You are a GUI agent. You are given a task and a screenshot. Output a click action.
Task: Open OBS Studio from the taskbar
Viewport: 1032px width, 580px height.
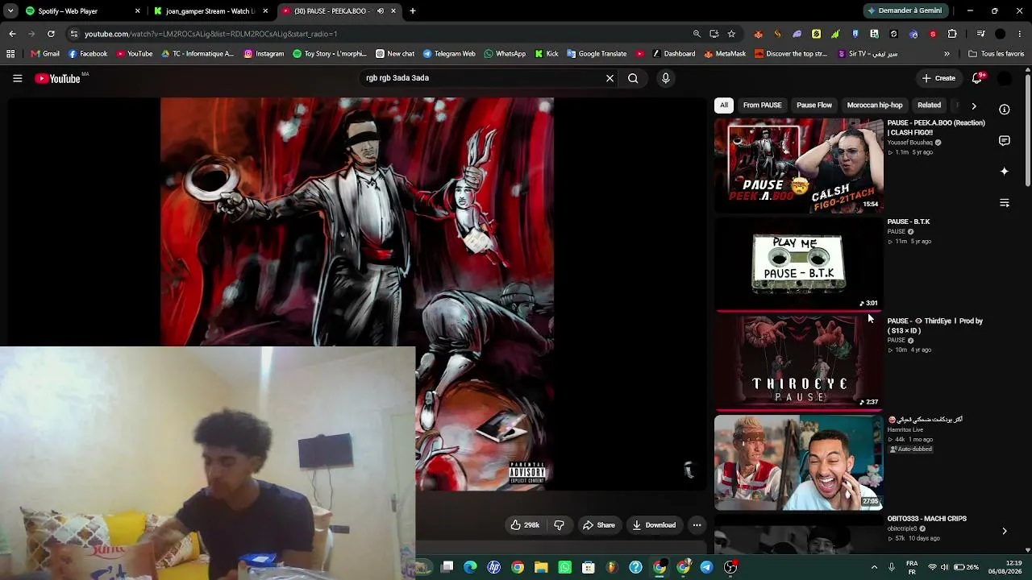click(730, 567)
